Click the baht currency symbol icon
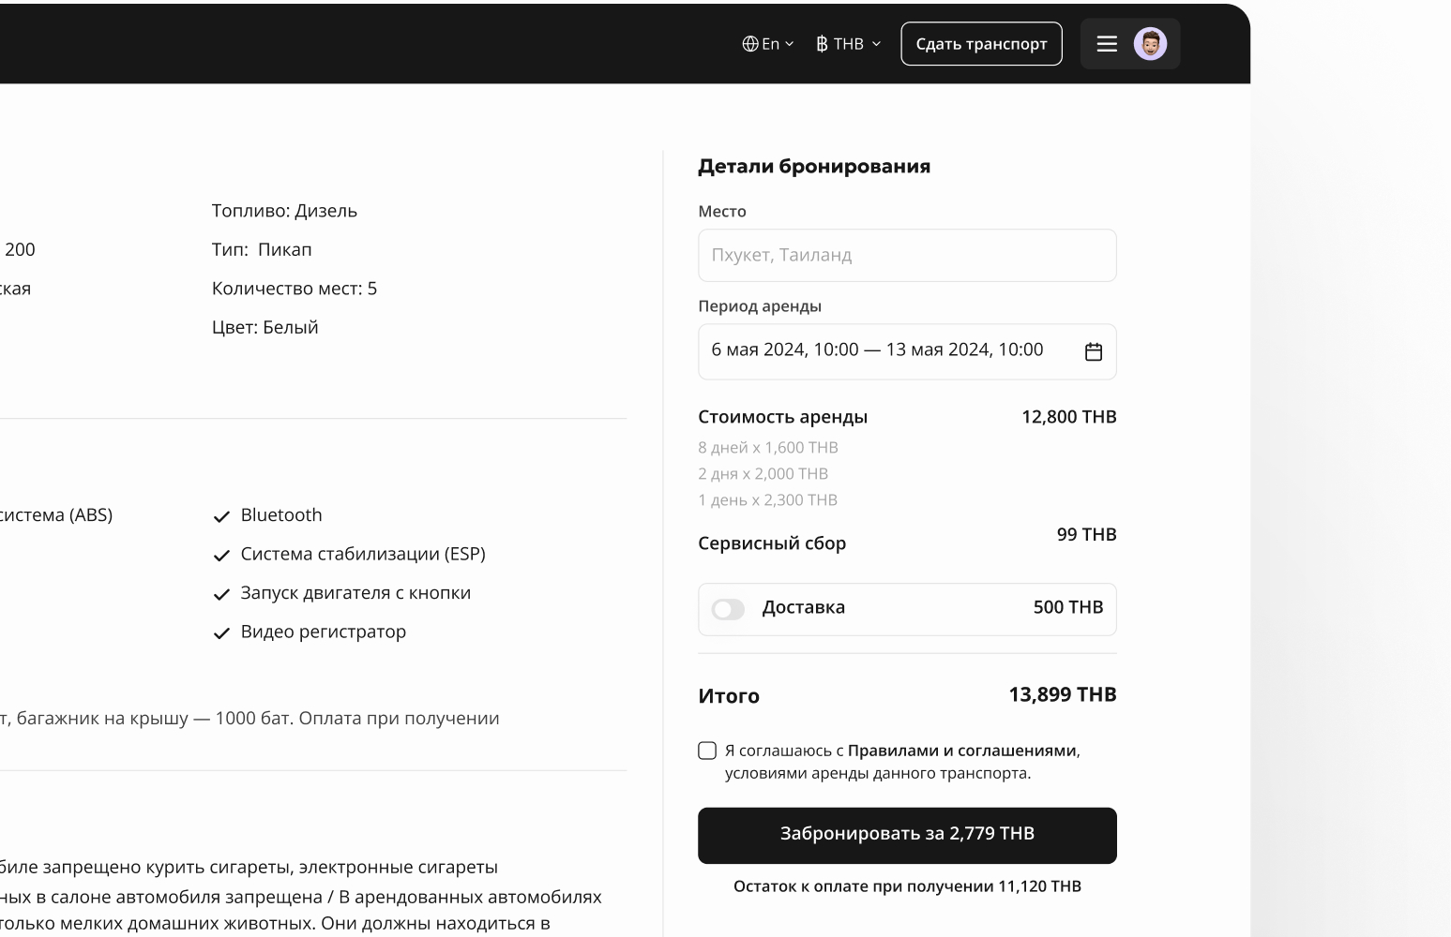The image size is (1451, 937). click(x=822, y=44)
